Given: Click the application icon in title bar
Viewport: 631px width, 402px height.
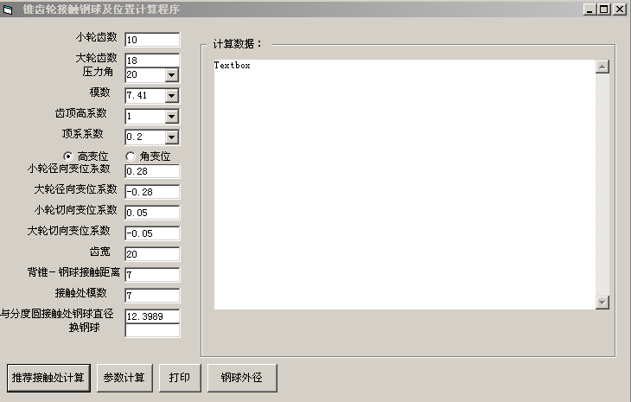Looking at the screenshot, I should tap(8, 10).
